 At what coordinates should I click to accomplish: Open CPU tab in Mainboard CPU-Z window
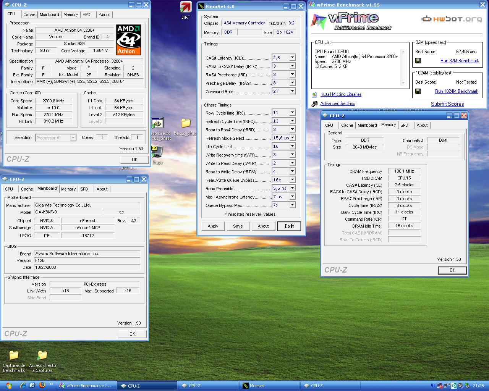click(9, 189)
